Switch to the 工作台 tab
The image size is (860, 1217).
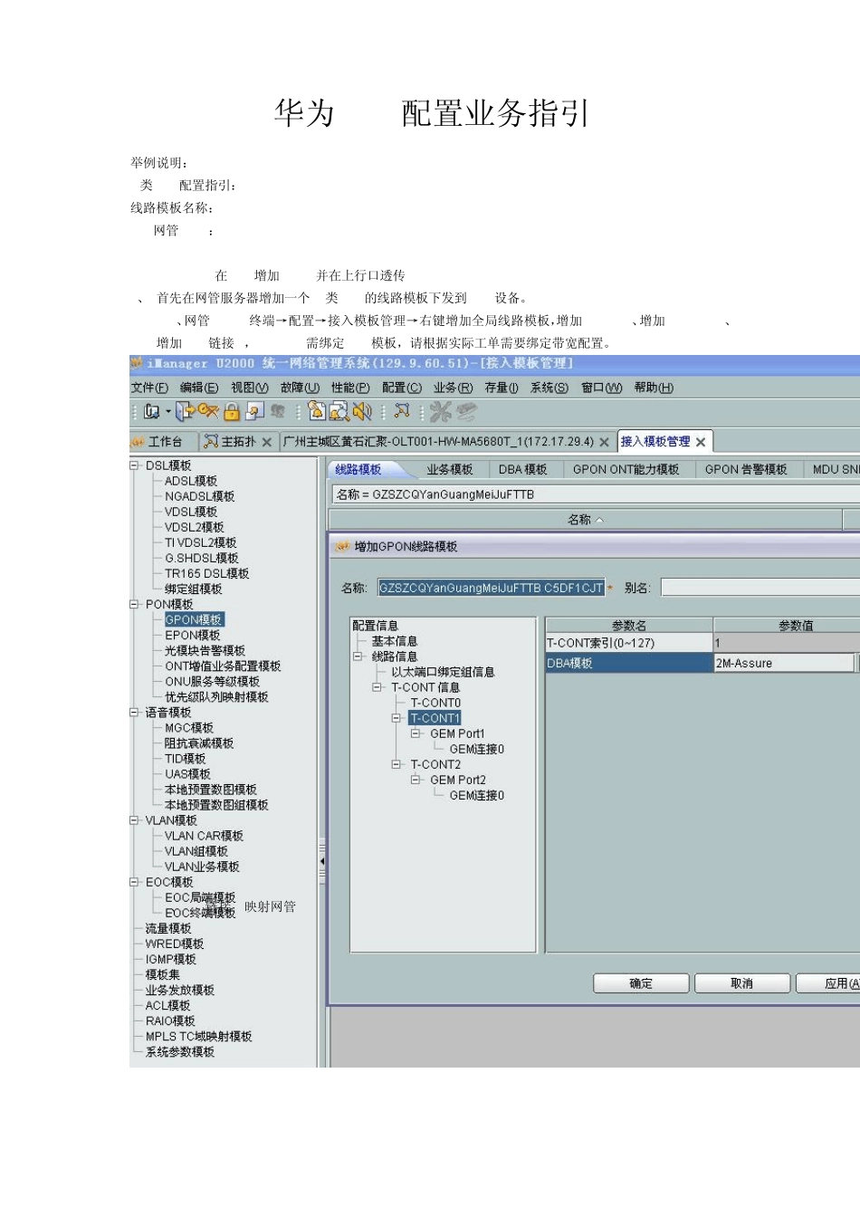click(x=165, y=442)
